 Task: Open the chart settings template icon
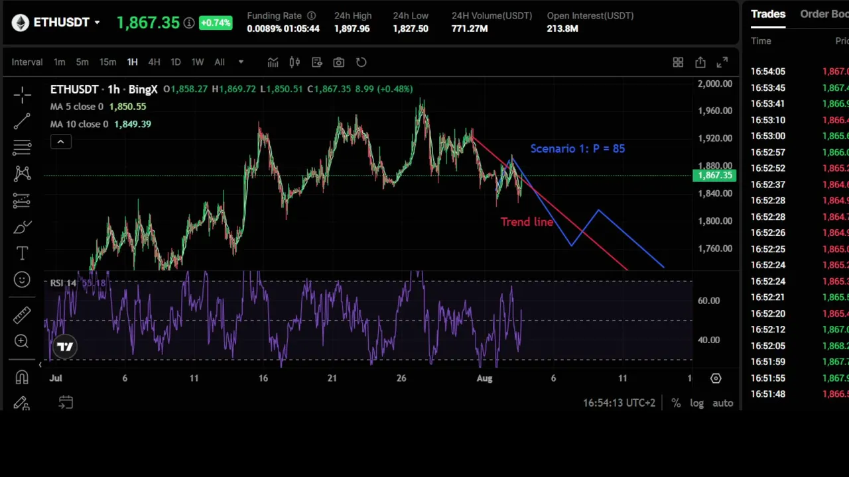(317, 62)
